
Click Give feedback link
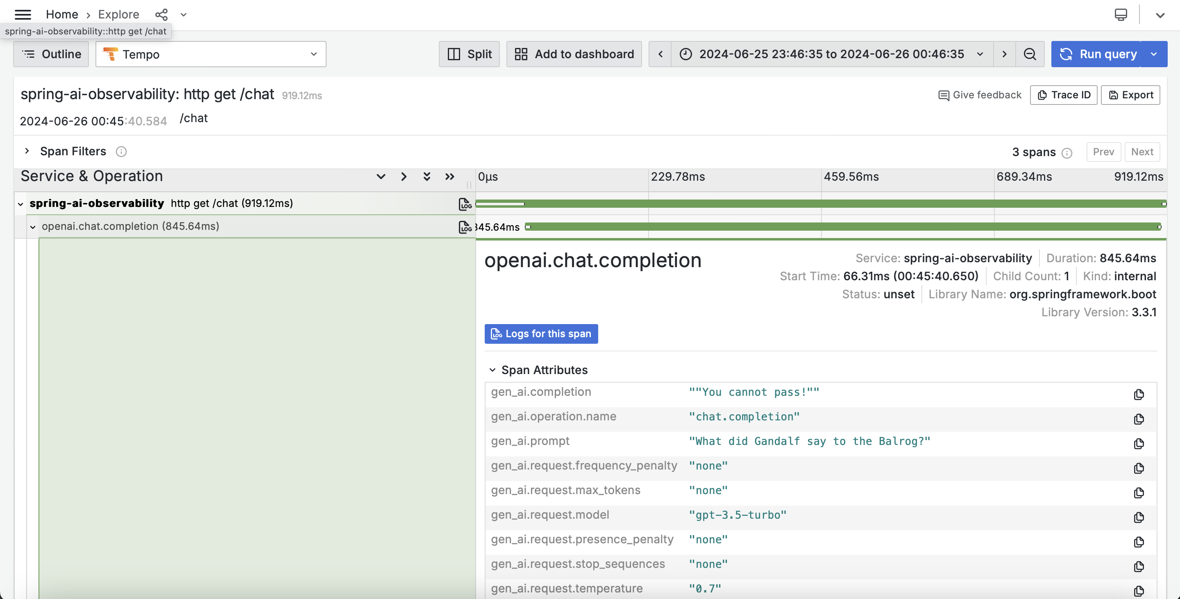click(980, 95)
